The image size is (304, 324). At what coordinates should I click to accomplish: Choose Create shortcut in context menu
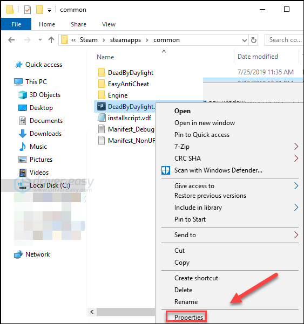tap(196, 278)
